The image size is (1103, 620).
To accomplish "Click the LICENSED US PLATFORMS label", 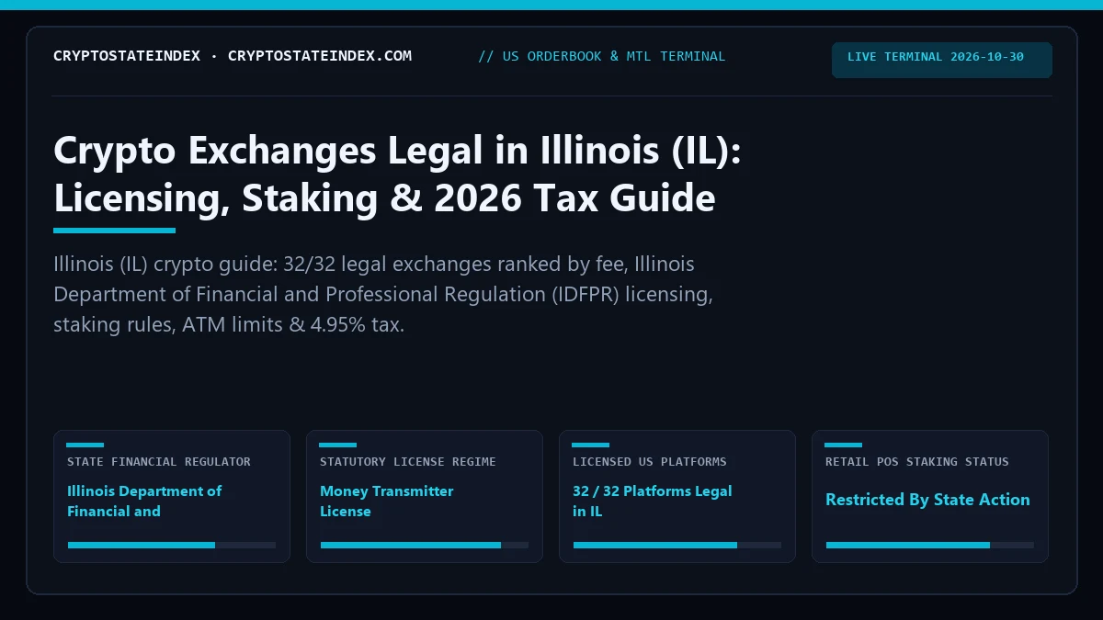I will [x=650, y=462].
